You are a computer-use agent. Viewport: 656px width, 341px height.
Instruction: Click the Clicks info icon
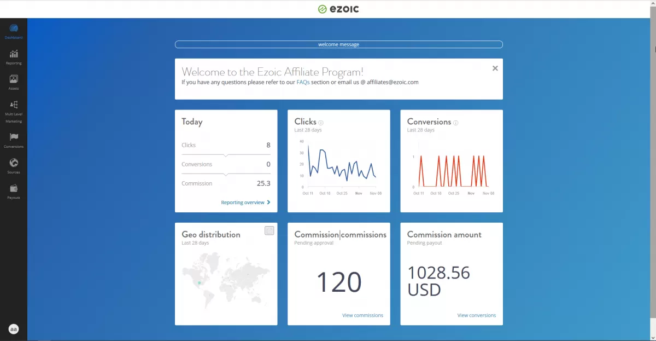point(321,123)
